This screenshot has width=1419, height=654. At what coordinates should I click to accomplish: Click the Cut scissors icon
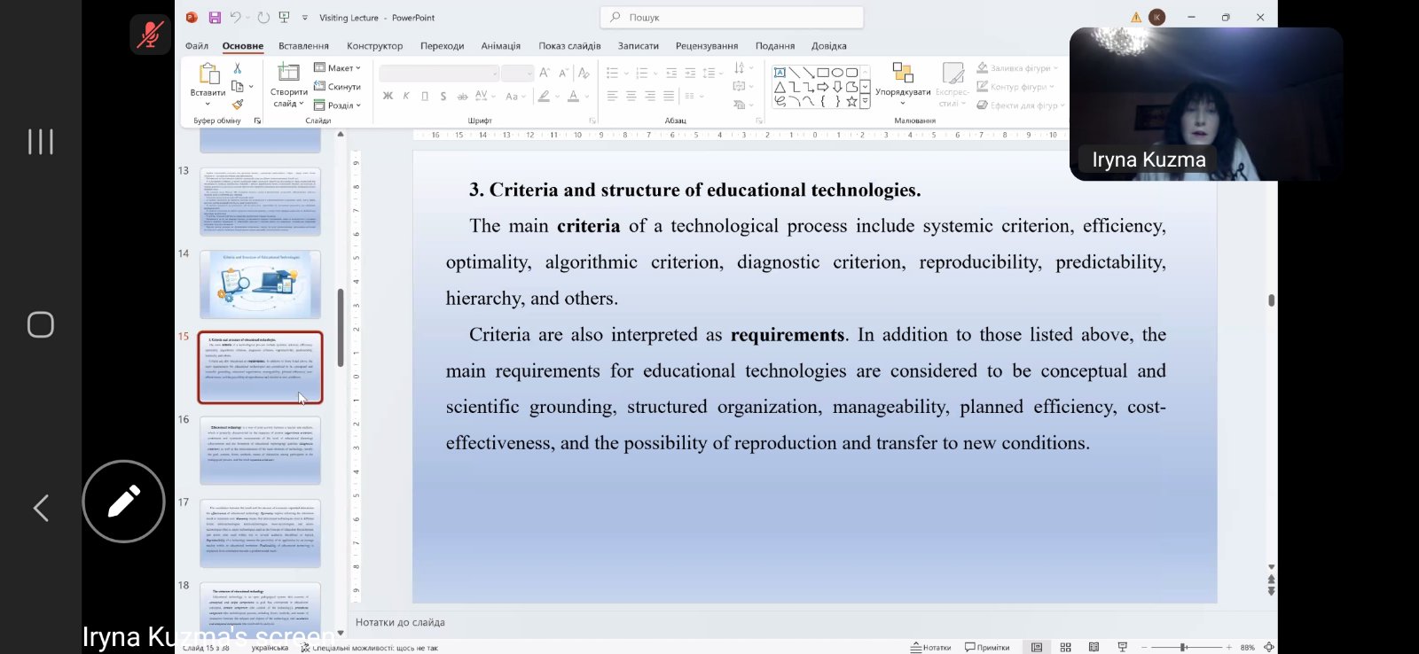[237, 68]
